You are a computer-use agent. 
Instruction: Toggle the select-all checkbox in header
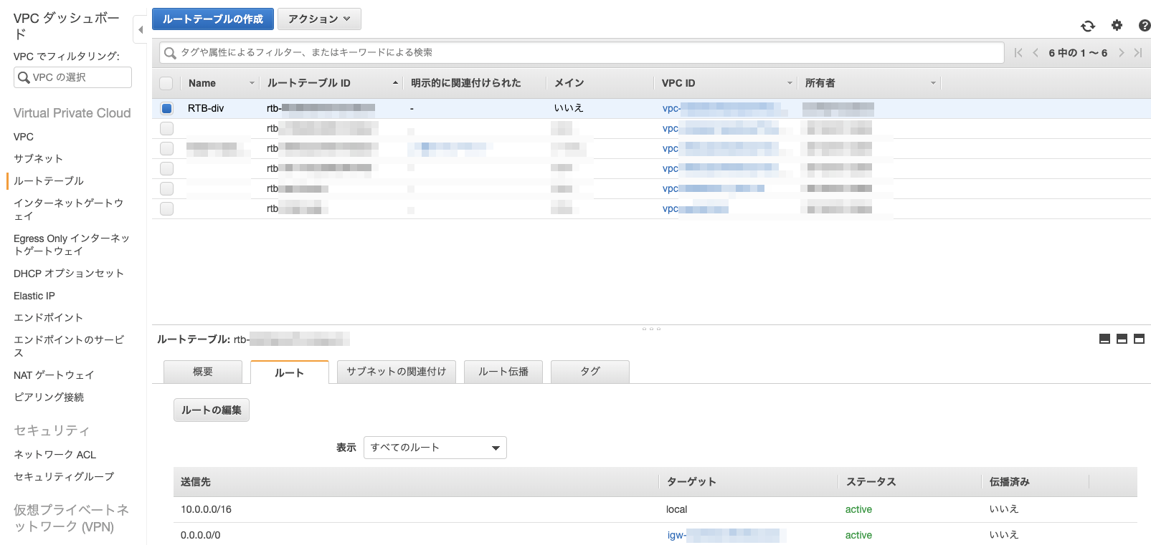pos(166,83)
